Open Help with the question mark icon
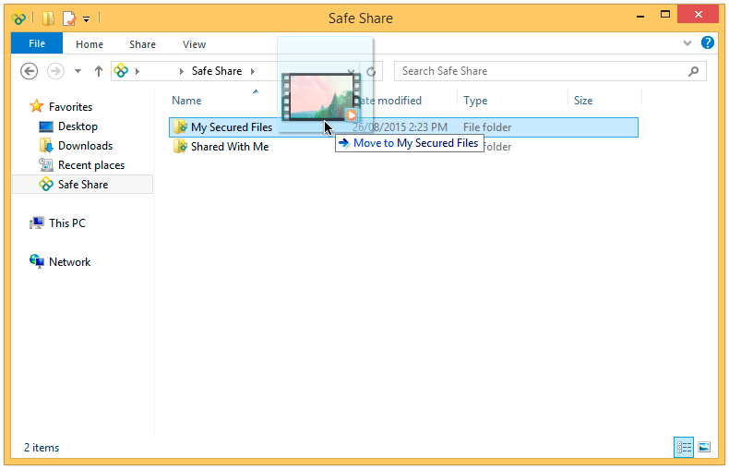Image resolution: width=729 pixels, height=469 pixels. pos(707,42)
